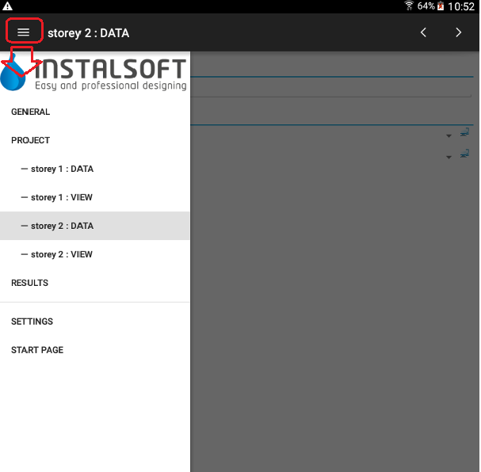Open the upper dimmed dropdown arrow

tap(449, 136)
